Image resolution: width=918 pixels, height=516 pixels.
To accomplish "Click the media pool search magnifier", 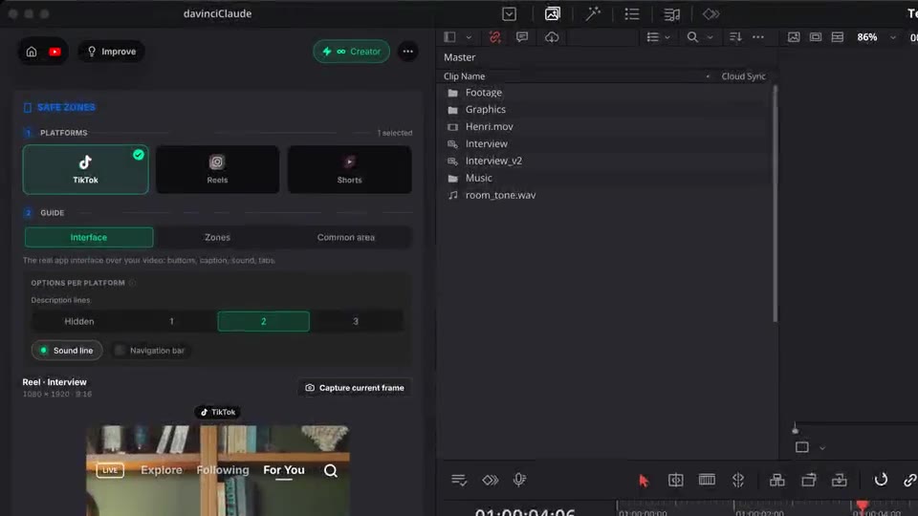I will (x=692, y=37).
